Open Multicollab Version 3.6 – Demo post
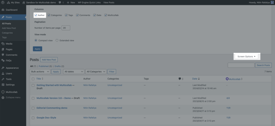The height and width of the screenshot is (126, 275). pyautogui.click(x=54, y=98)
